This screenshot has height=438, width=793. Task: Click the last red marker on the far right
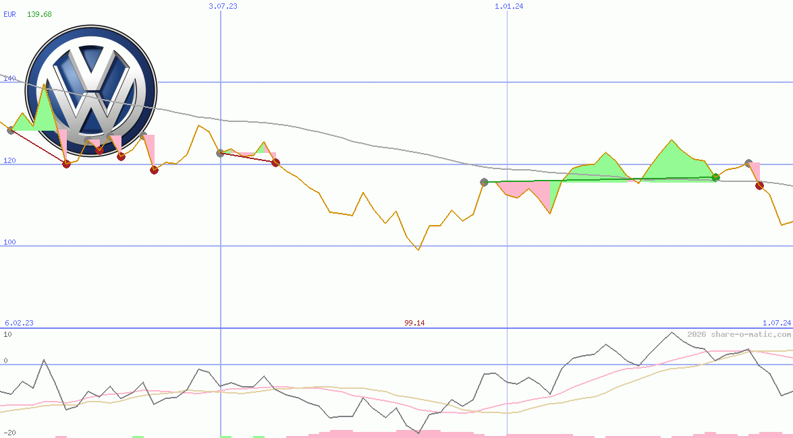pyautogui.click(x=759, y=185)
